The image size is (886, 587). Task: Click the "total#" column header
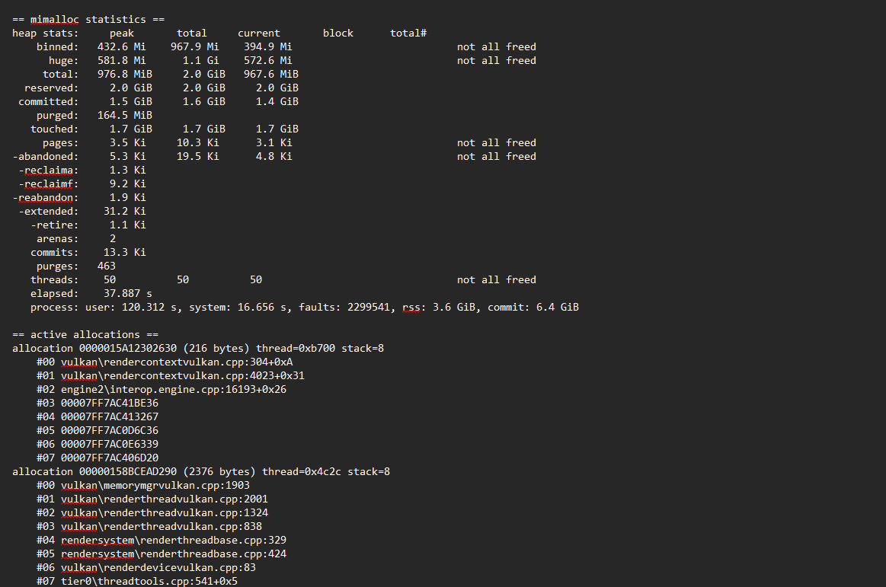point(408,33)
